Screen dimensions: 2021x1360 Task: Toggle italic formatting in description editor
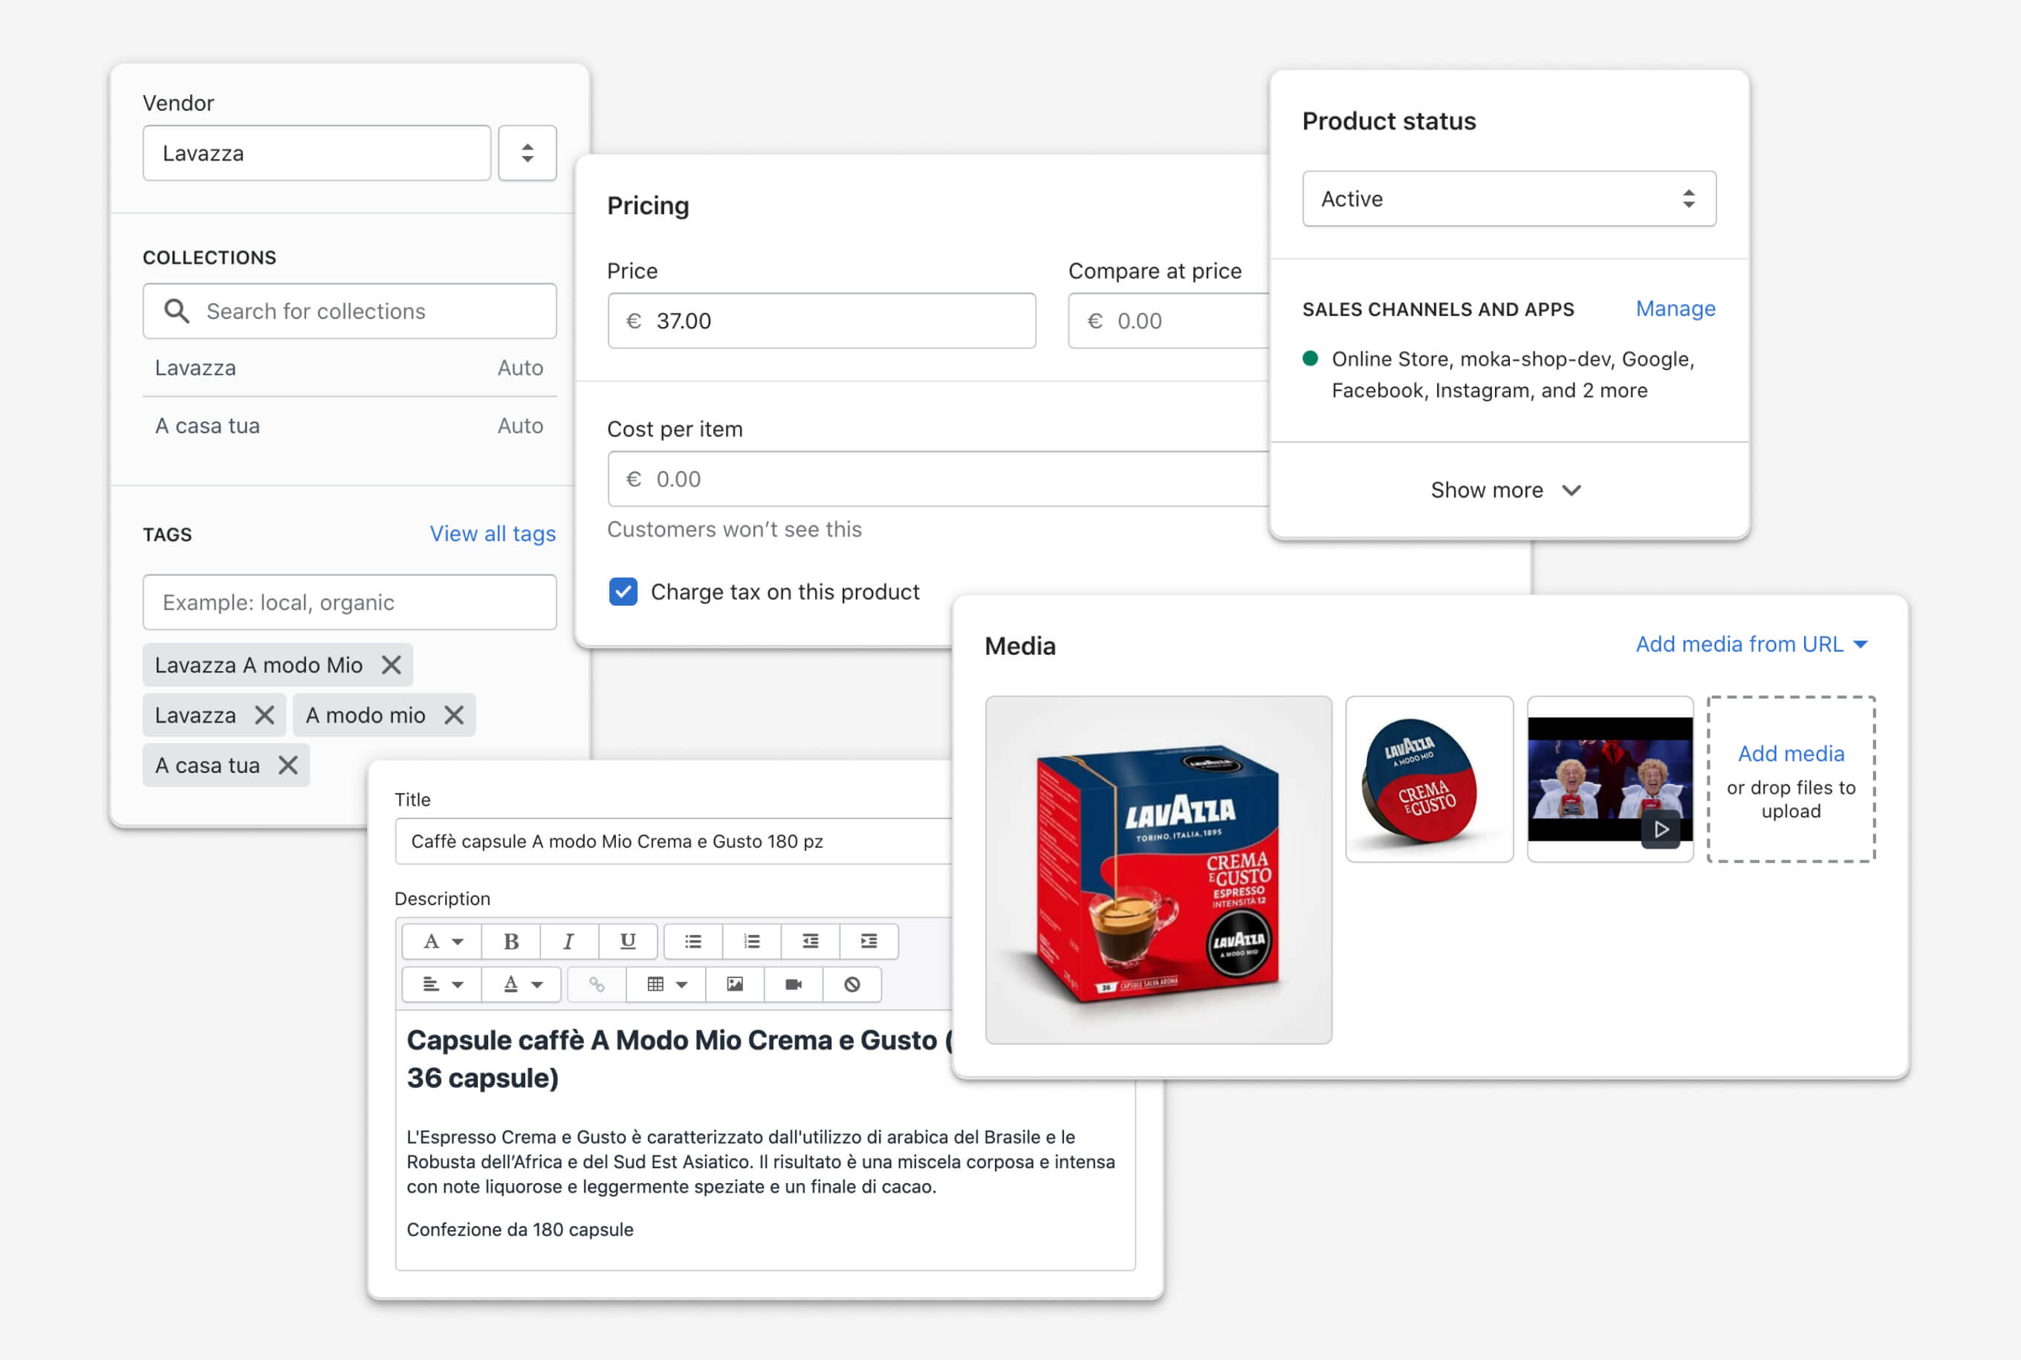coord(568,941)
